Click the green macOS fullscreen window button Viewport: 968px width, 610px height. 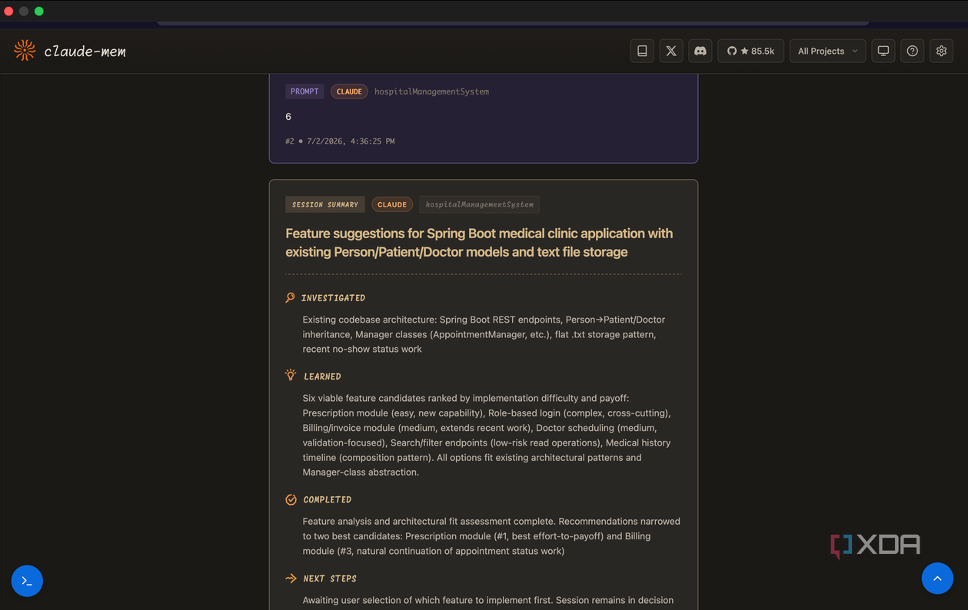[x=39, y=11]
